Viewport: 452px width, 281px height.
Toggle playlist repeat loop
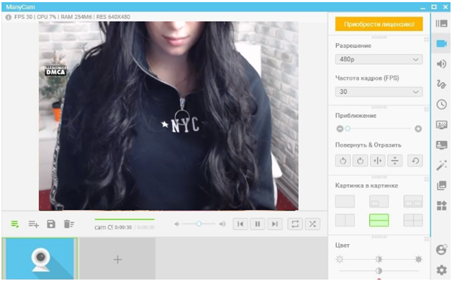point(295,224)
